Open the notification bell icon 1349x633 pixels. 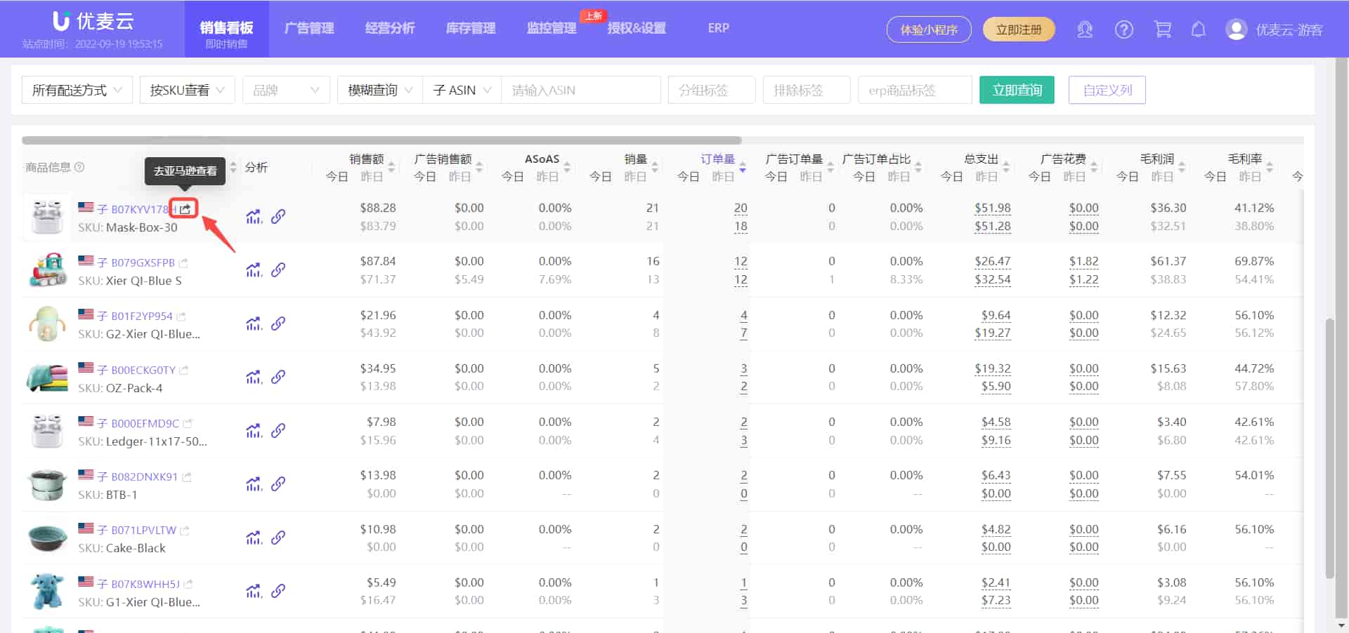[1199, 29]
